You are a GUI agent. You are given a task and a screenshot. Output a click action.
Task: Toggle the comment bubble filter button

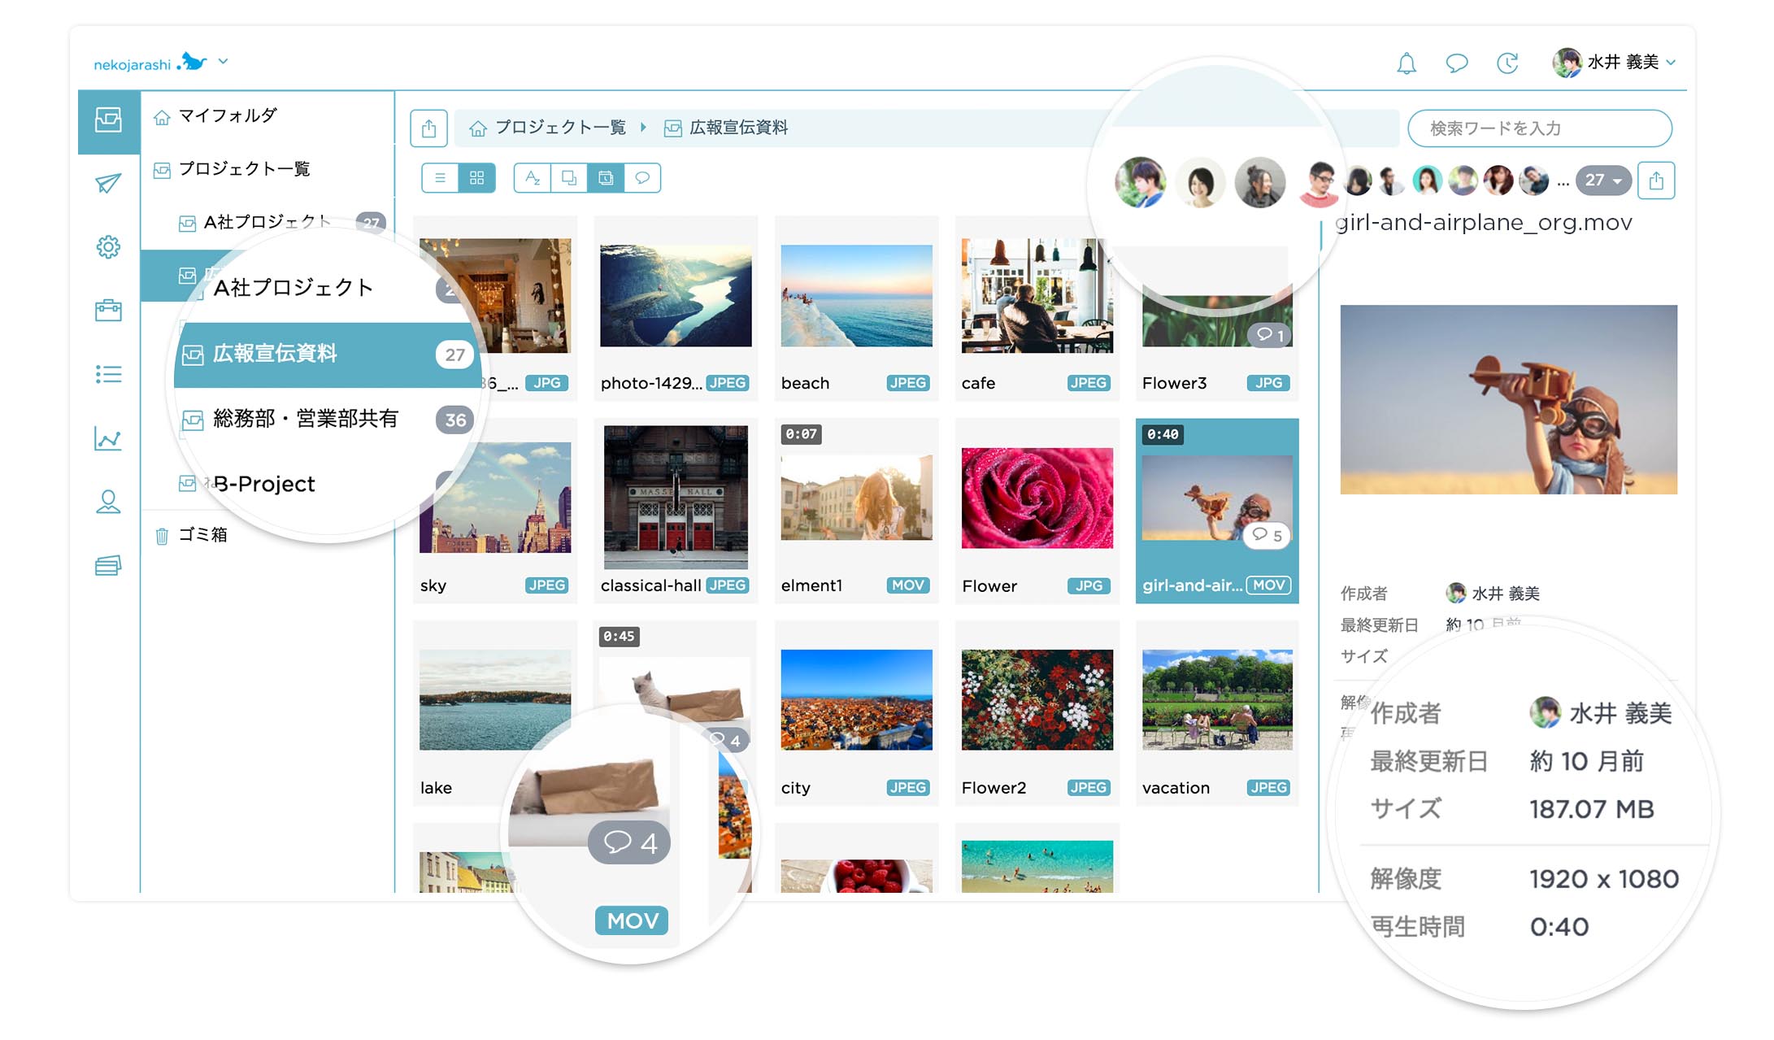(642, 178)
